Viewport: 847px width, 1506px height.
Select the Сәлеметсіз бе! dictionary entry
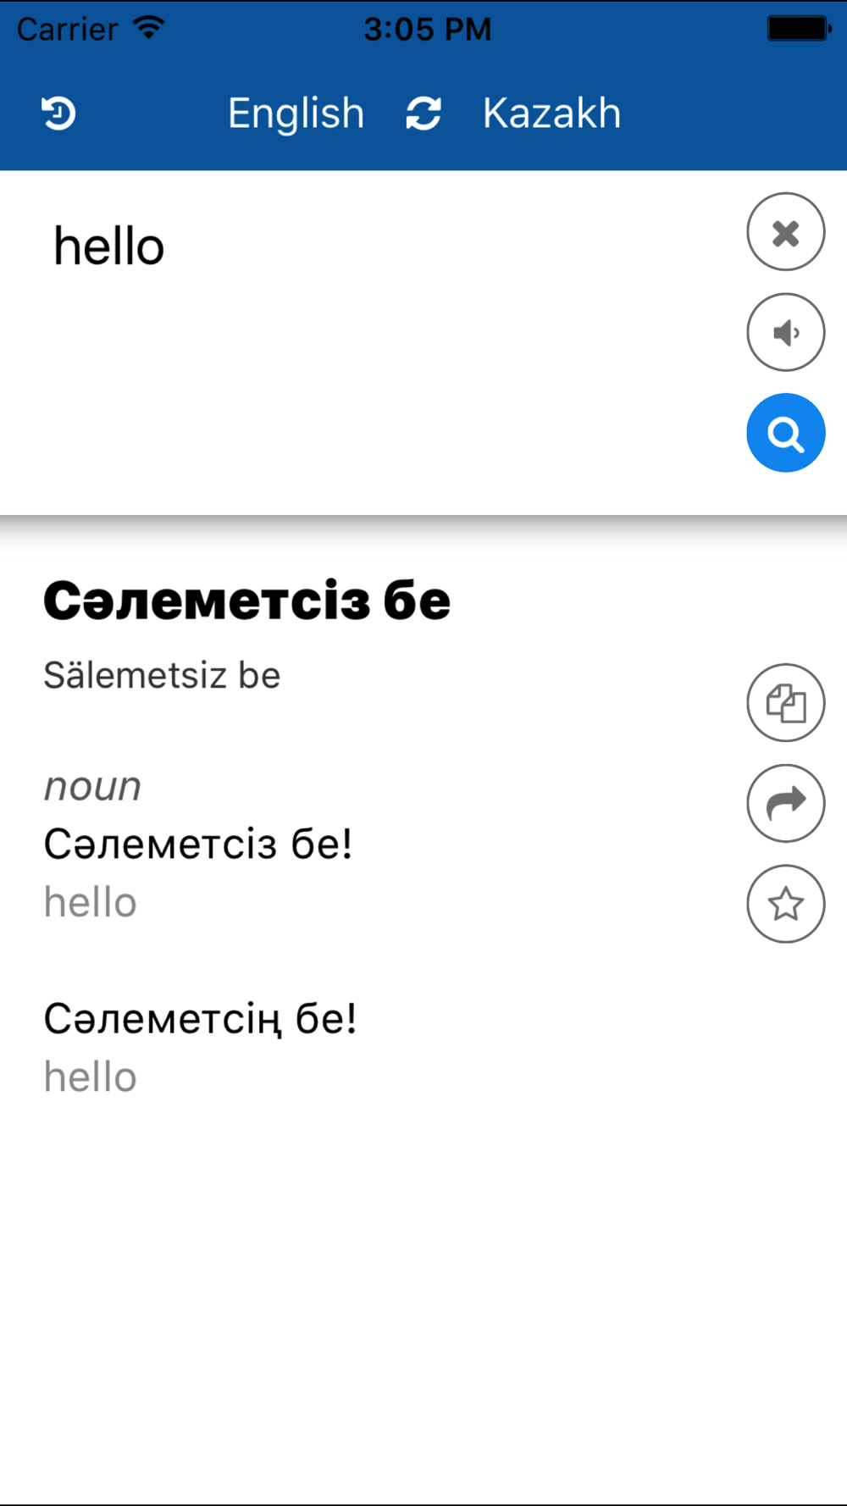(x=198, y=844)
